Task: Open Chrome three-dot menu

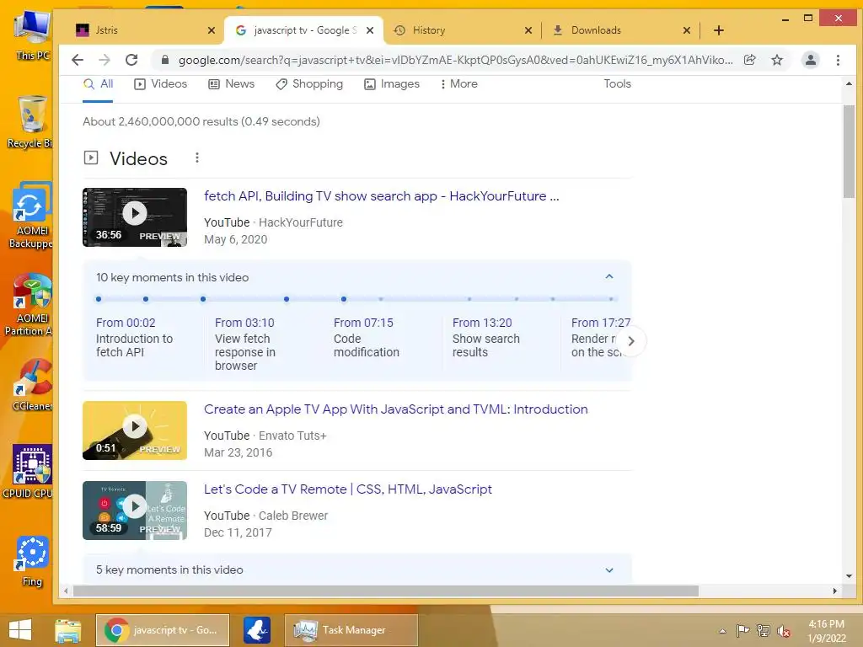Action: pyautogui.click(x=838, y=60)
